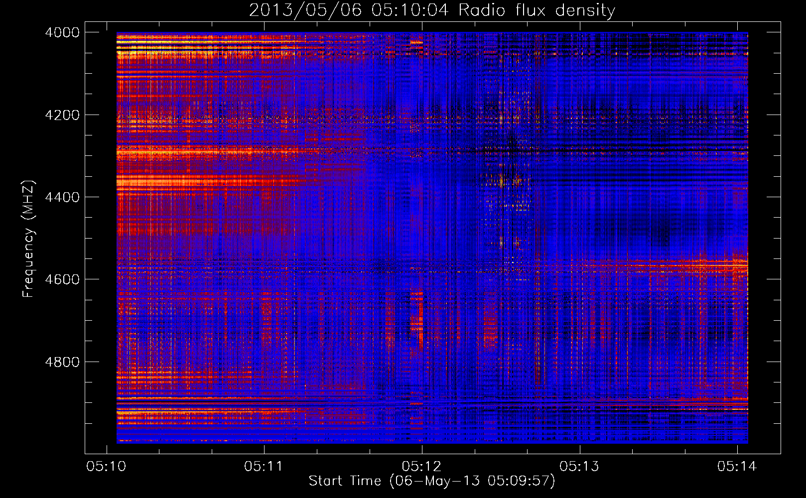Click the plot title '2013/05/06 05:10:04 Radio flux density'

tap(432, 10)
